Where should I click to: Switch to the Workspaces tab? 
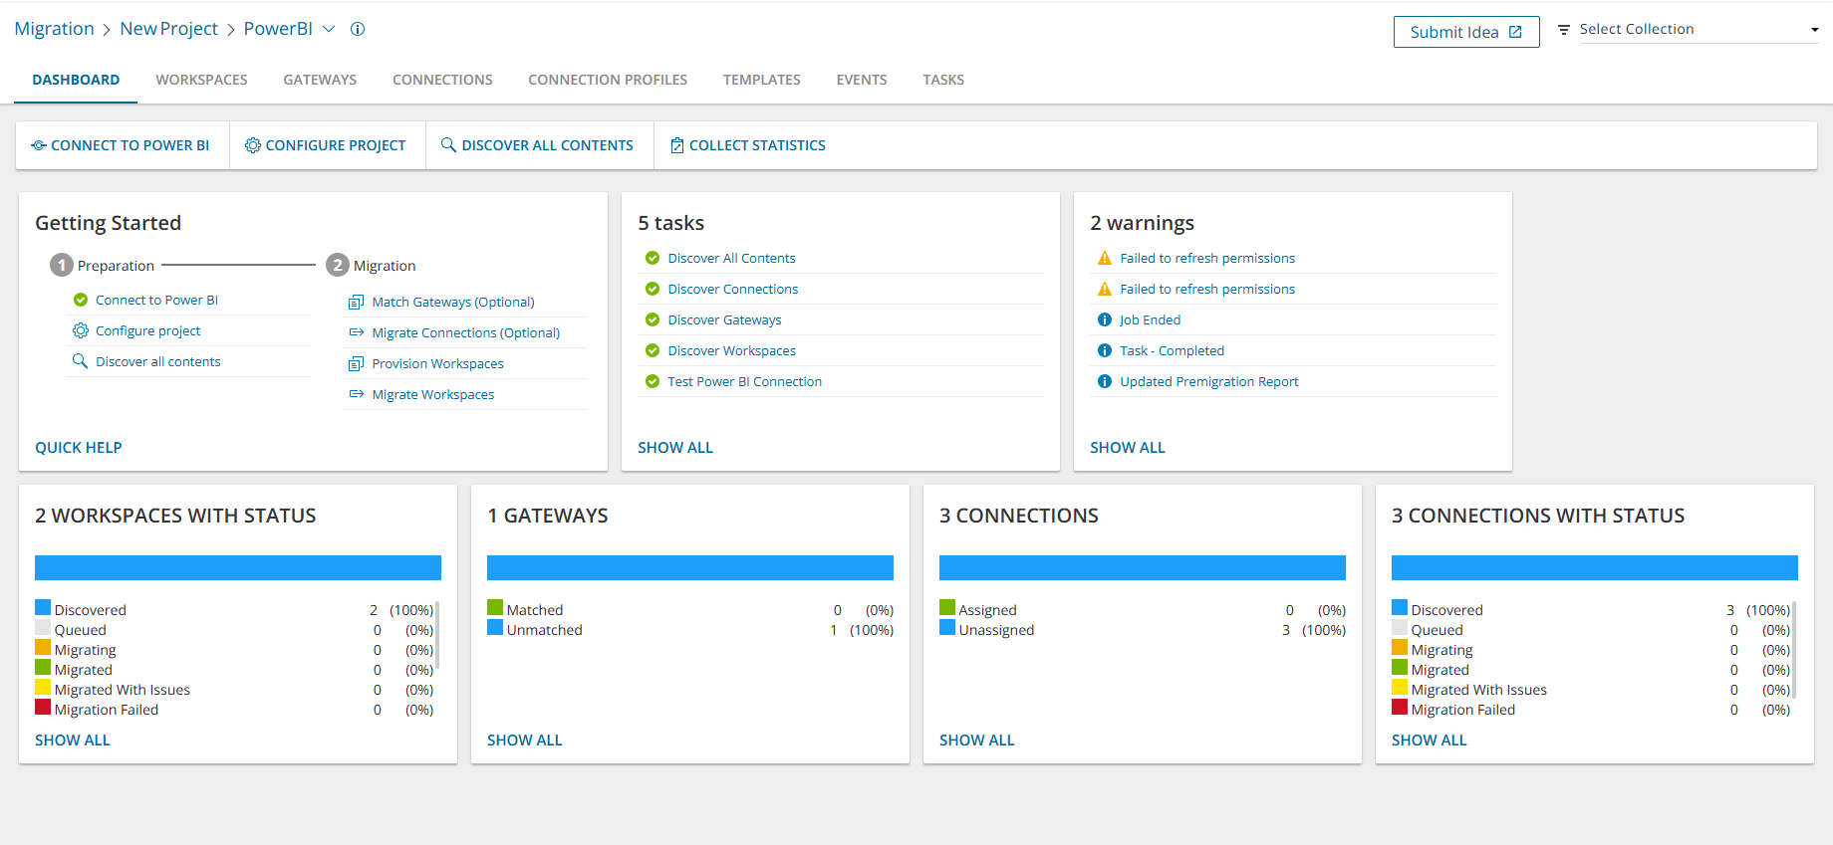coord(201,80)
